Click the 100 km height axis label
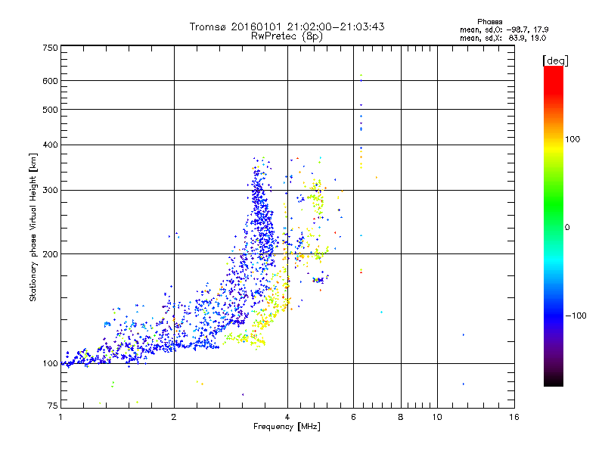 [50, 364]
